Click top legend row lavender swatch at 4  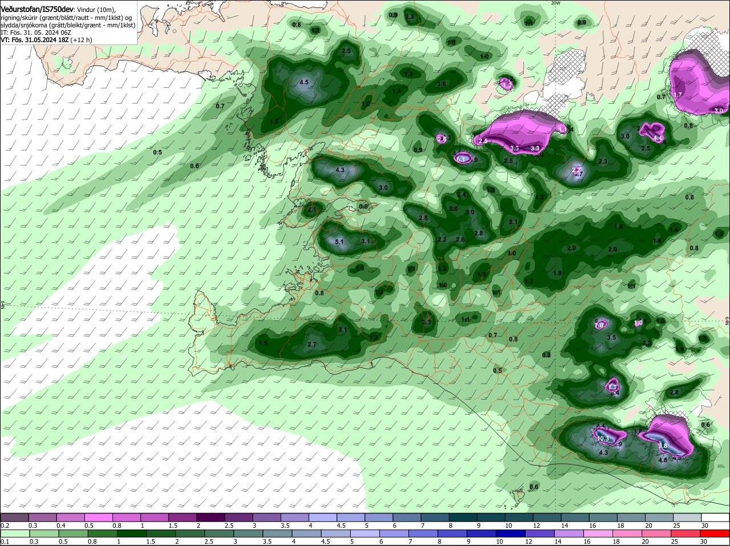[x=323, y=517]
